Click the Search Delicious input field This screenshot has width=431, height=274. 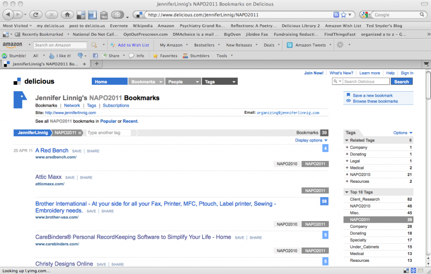click(366, 82)
